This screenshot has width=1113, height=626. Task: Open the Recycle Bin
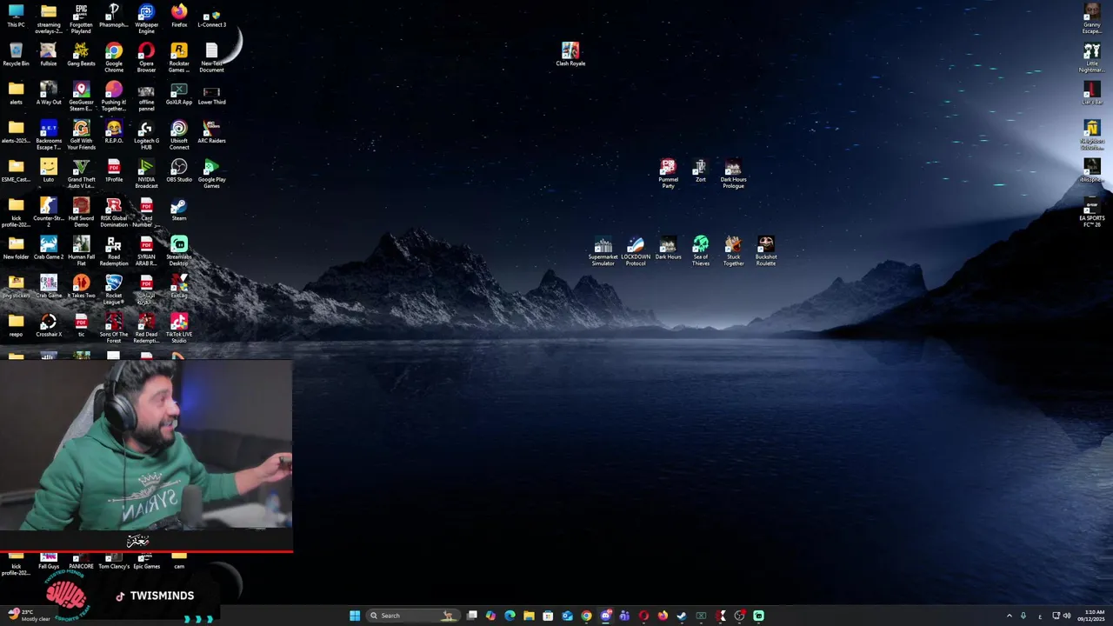click(16, 55)
